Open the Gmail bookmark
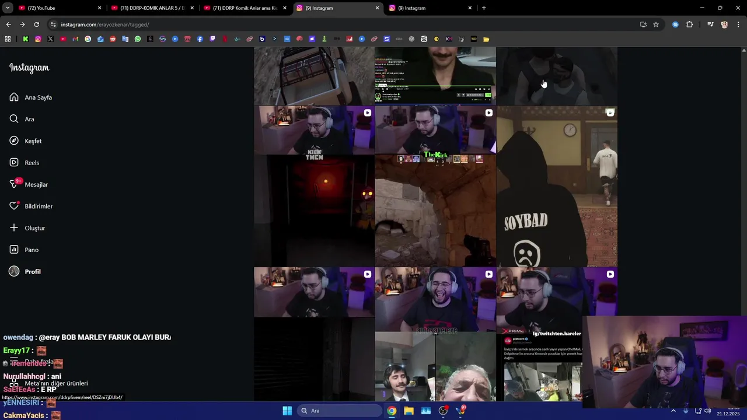Viewport: 747px width, 420px height. [x=75, y=39]
